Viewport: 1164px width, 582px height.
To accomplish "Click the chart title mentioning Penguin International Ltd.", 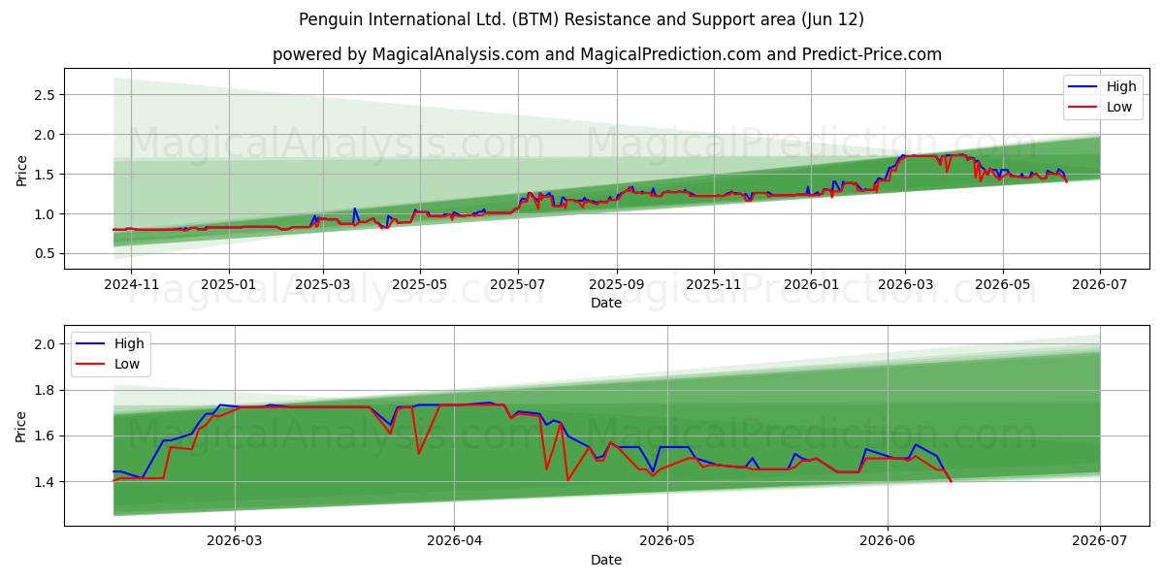I will pos(581,19).
